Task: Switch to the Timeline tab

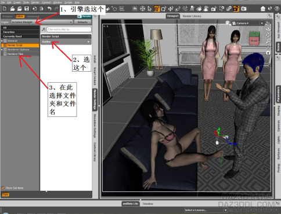Action: (147, 204)
